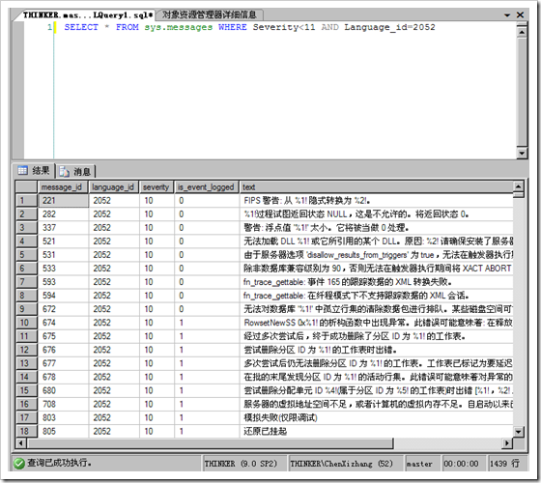Click the query editor scroll up arrow
541x483 pixels.
pyautogui.click(x=522, y=32)
